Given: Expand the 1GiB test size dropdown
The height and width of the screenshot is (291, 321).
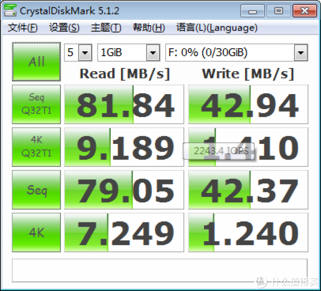Looking at the screenshot, I should (153, 52).
